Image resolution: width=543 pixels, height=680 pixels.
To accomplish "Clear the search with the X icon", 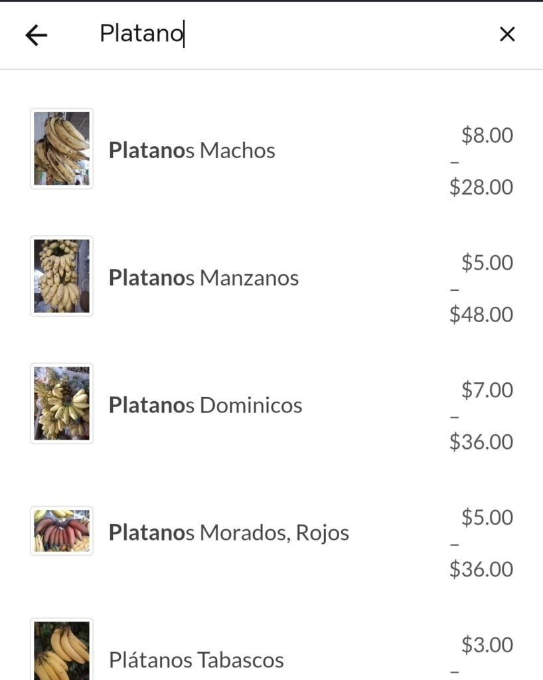I will [507, 34].
